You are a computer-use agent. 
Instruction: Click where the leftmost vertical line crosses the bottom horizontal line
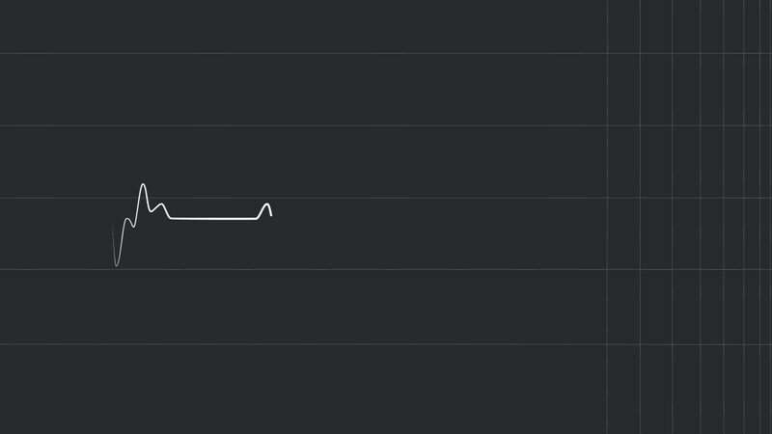point(607,343)
